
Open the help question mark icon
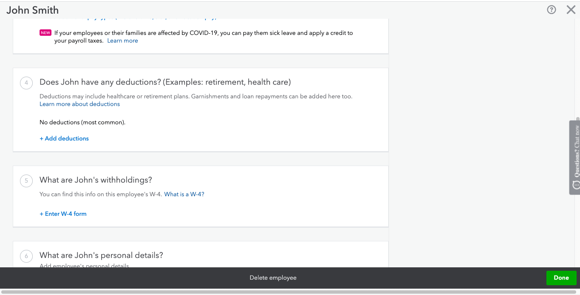pyautogui.click(x=552, y=10)
